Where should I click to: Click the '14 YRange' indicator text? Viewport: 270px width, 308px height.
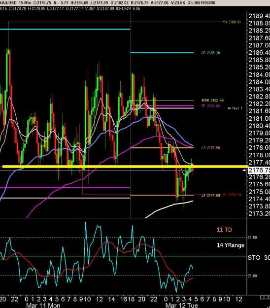click(x=231, y=245)
